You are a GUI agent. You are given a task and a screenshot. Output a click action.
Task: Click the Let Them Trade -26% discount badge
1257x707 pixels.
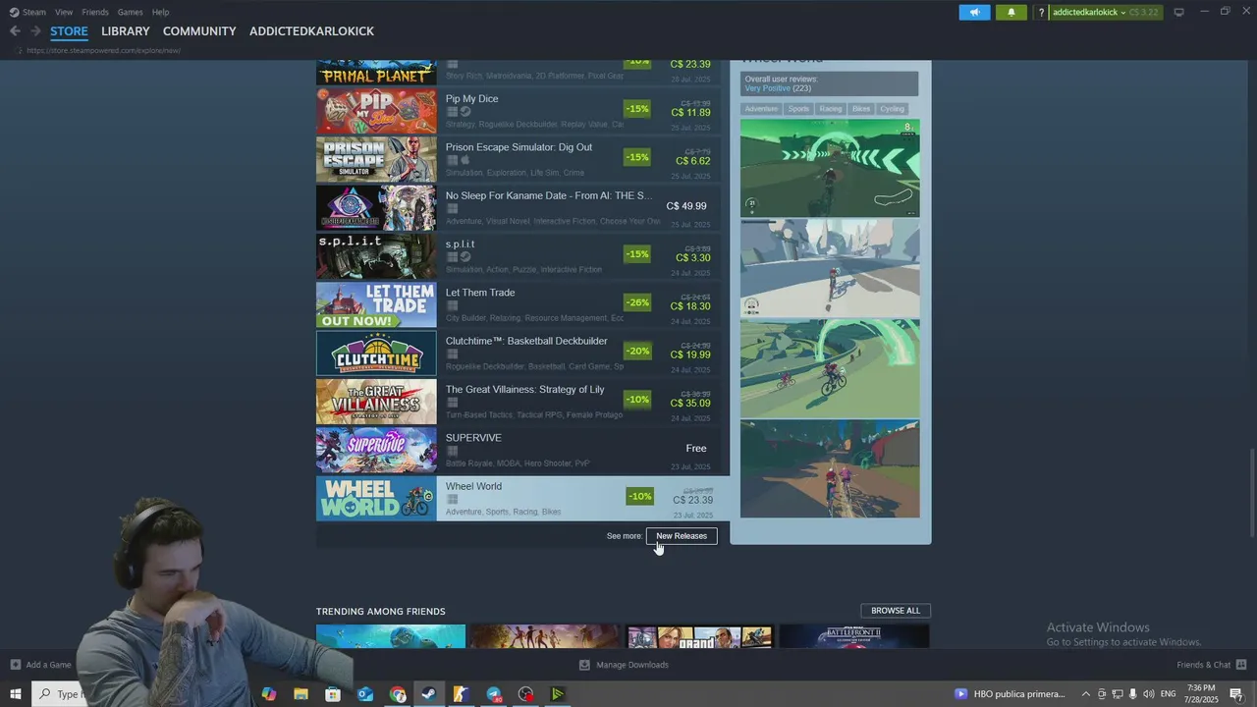(638, 302)
